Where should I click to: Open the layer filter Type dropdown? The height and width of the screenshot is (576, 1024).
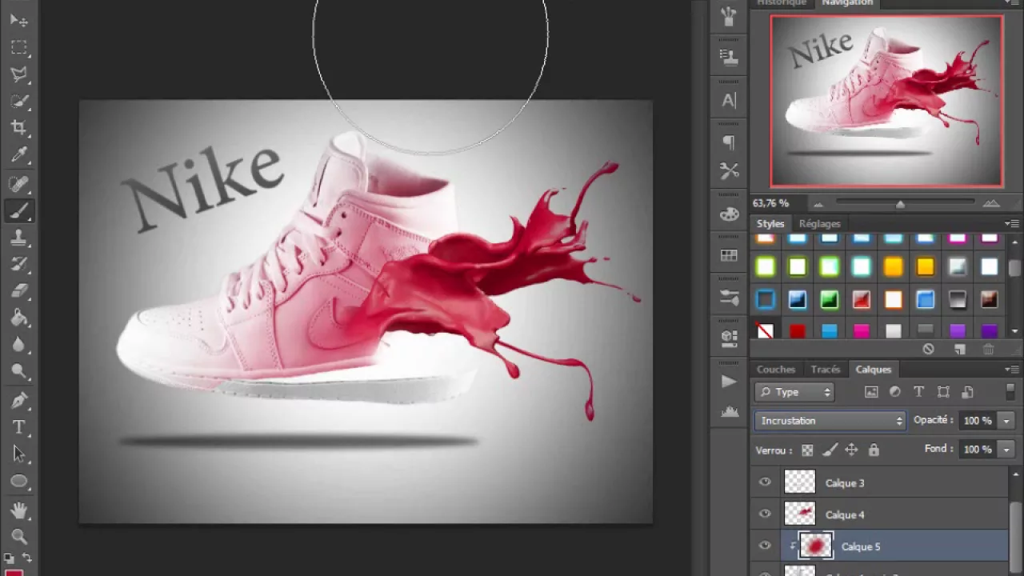click(x=795, y=392)
